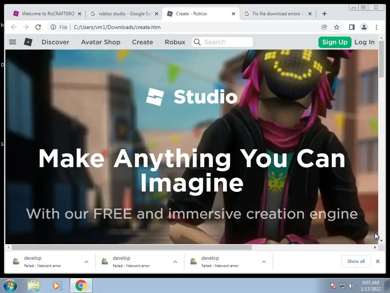Click the vertical scroll up arrow

point(381,38)
